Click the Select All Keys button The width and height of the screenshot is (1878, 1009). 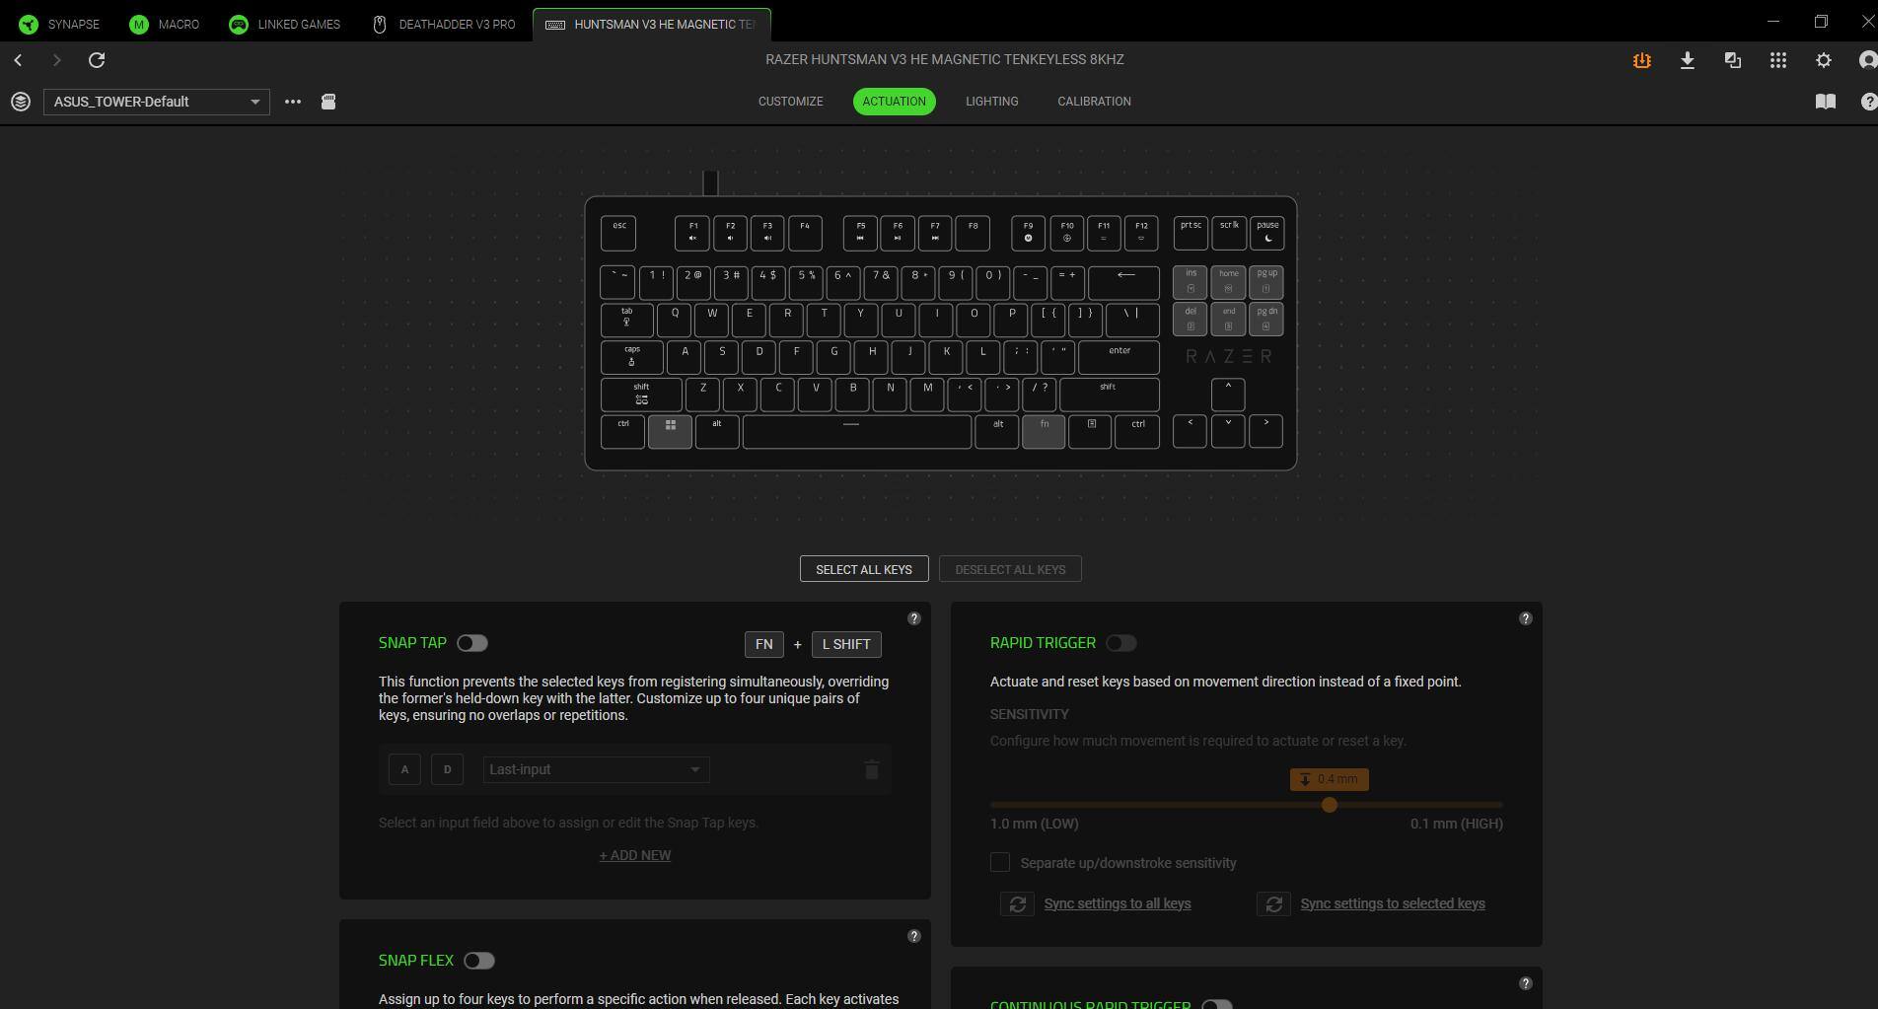(864, 569)
